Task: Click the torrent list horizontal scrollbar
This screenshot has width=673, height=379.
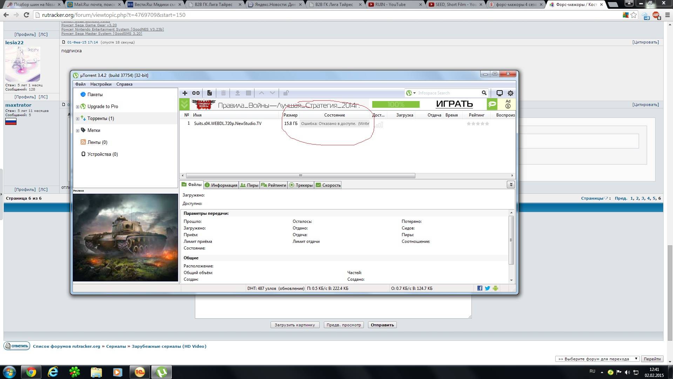Action: (x=300, y=175)
